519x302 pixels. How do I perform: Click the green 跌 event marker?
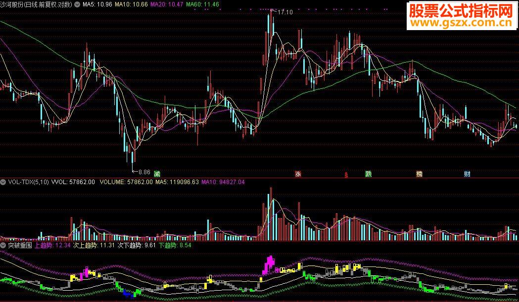pyautogui.click(x=369, y=174)
